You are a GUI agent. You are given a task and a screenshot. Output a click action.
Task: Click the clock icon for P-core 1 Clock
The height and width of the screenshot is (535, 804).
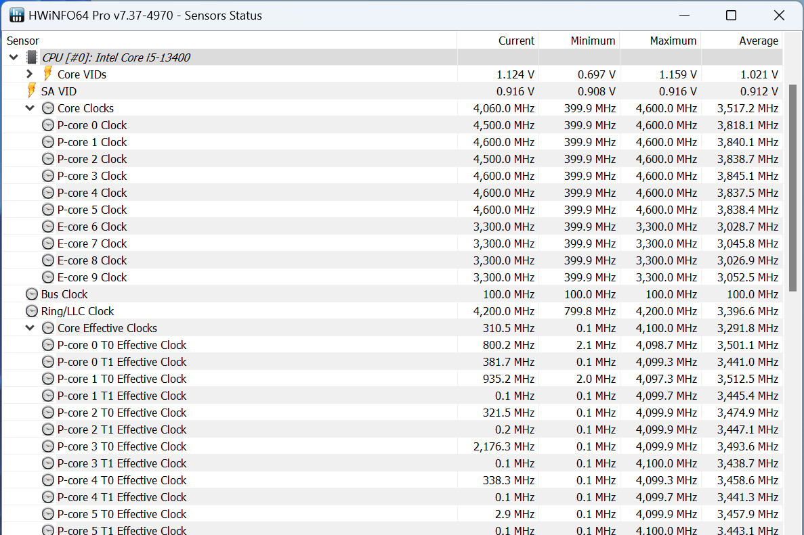(47, 142)
